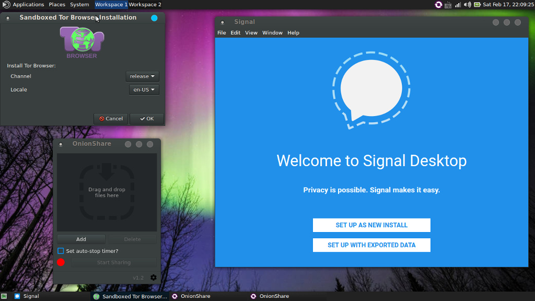The image size is (535, 301).
Task: Expand the Channel release dropdown
Action: [142, 76]
